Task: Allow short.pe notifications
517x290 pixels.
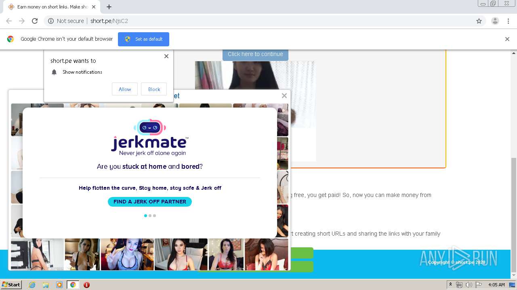Action: pyautogui.click(x=125, y=89)
